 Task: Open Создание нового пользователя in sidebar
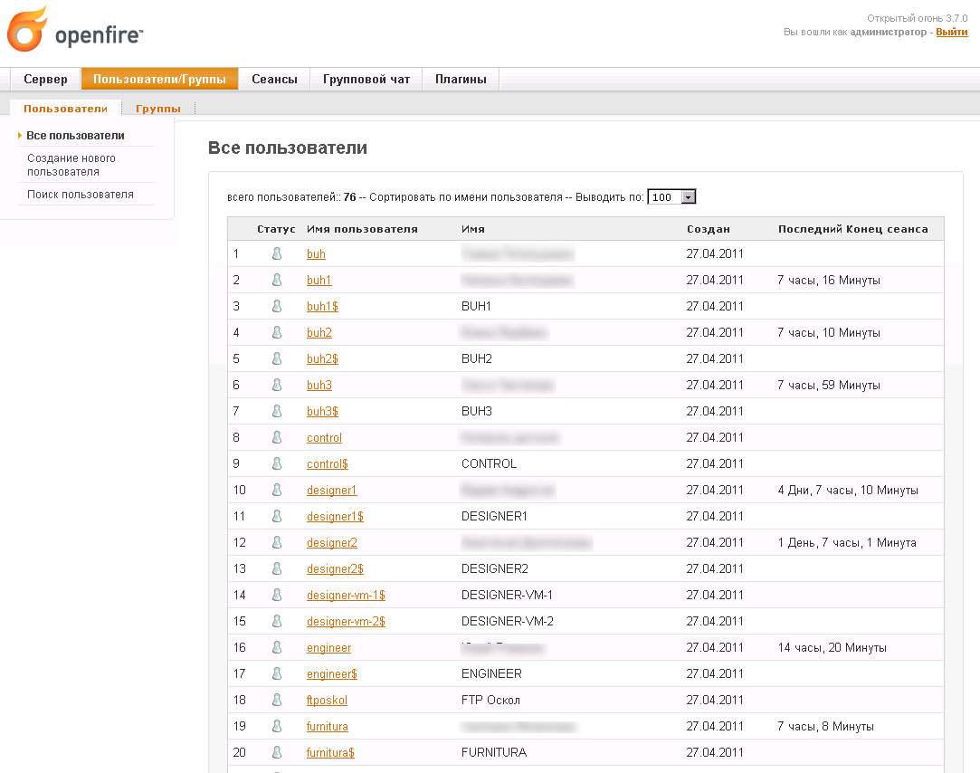click(x=71, y=165)
